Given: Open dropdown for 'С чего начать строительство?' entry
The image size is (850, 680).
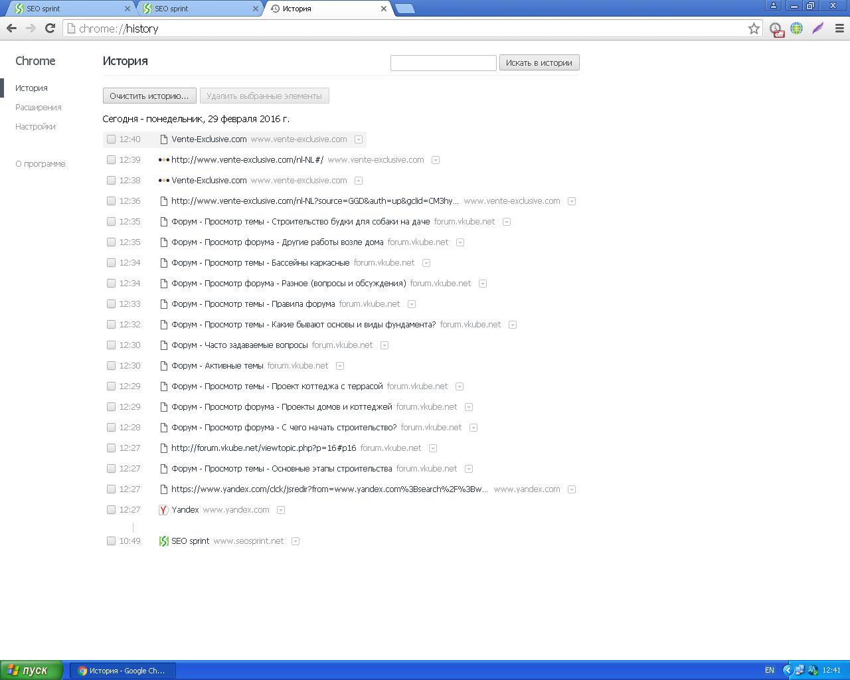Looking at the screenshot, I should 473,428.
